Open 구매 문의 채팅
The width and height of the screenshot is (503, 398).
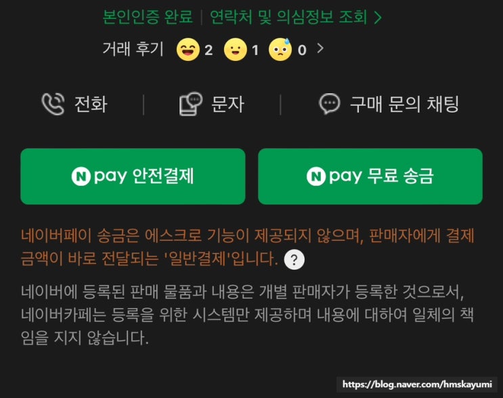[389, 104]
